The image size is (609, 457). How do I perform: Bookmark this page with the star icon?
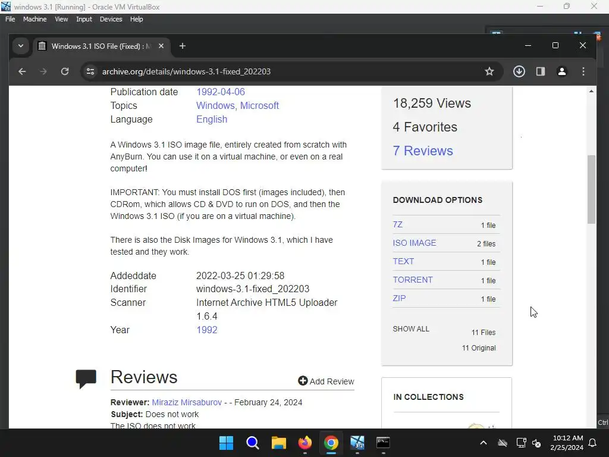pos(489,71)
